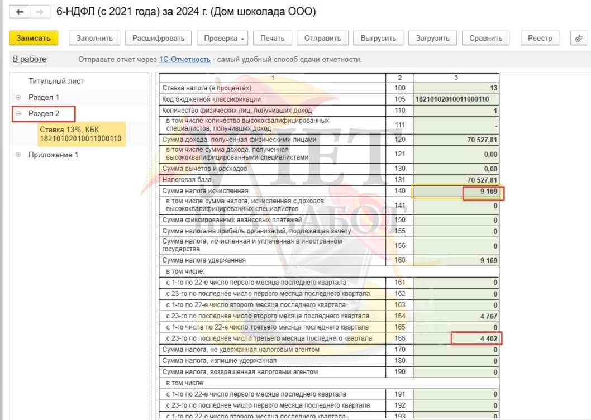Go back with the left arrow button
The image size is (591, 420).
20,12
